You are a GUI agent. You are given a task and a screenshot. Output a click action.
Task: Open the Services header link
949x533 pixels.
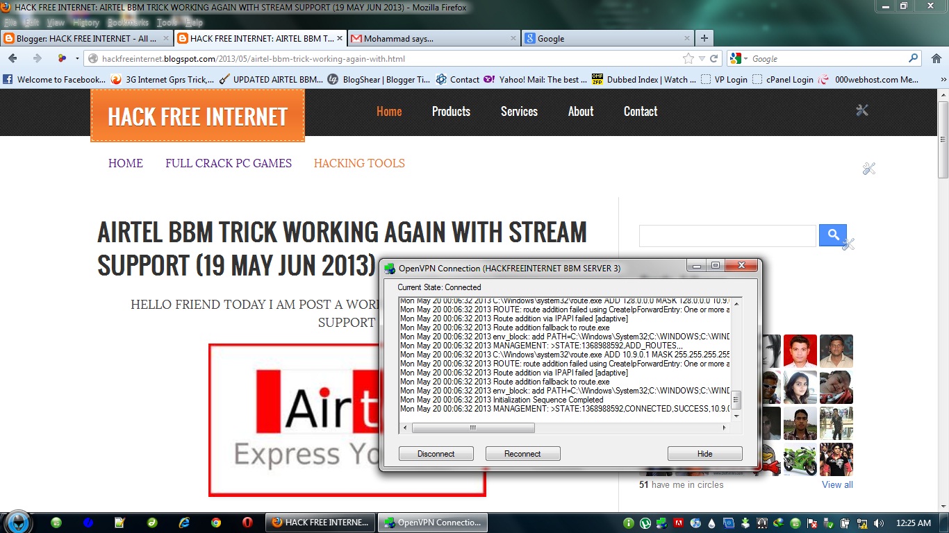[x=519, y=111]
